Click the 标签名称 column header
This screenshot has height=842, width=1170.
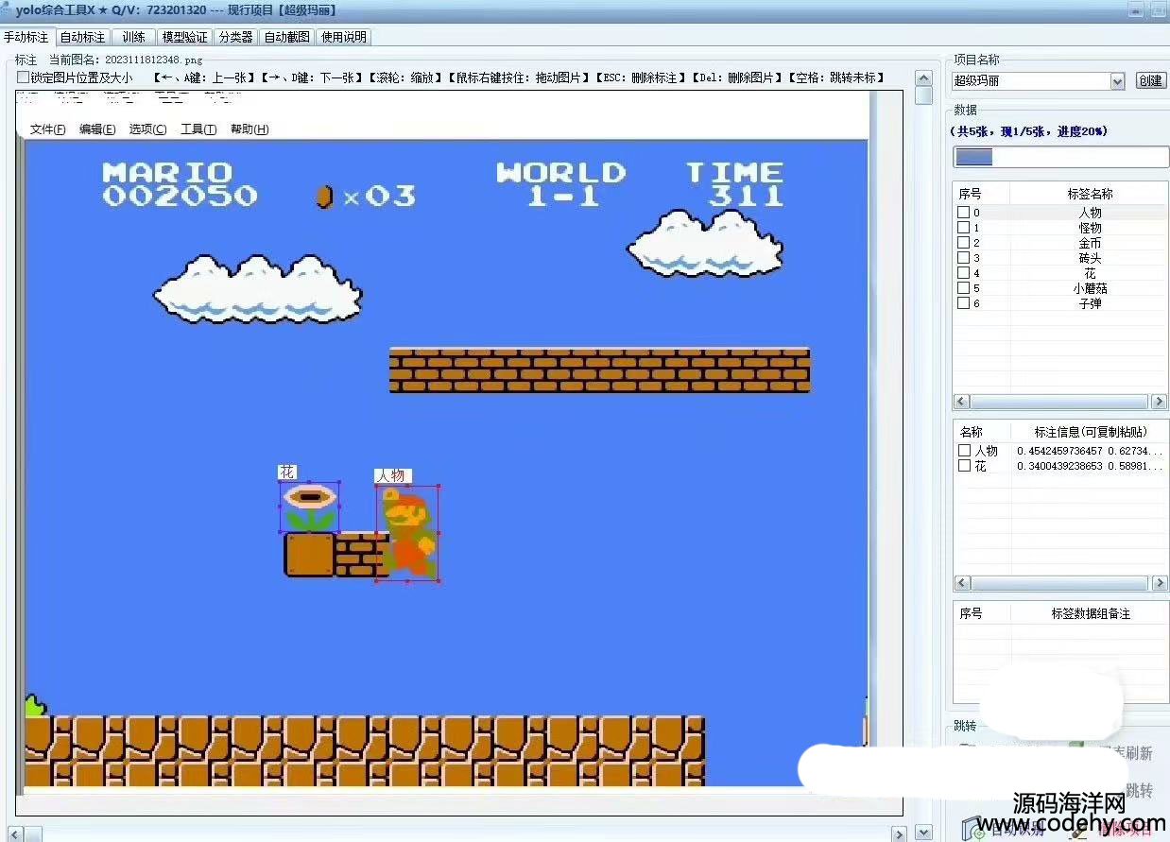(1090, 194)
